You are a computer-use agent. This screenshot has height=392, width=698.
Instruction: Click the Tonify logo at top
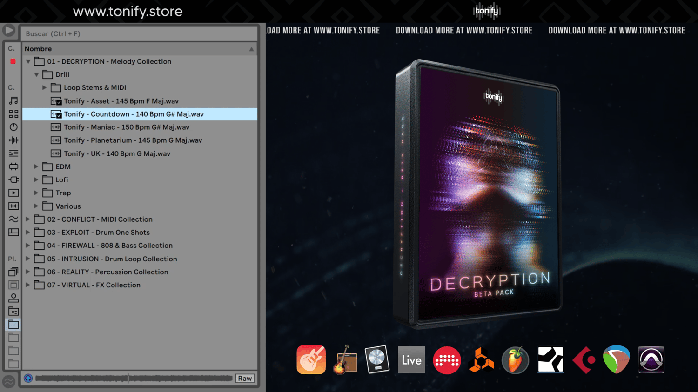[x=486, y=11]
